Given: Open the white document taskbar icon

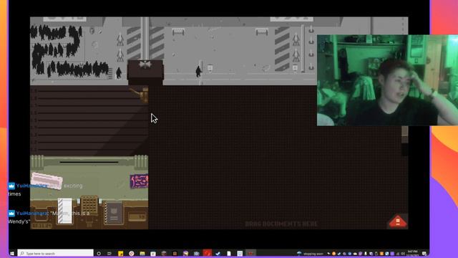Looking at the screenshot, I should [229, 253].
